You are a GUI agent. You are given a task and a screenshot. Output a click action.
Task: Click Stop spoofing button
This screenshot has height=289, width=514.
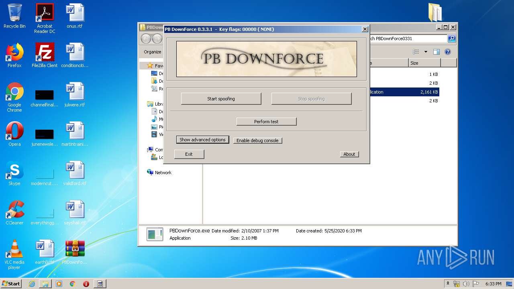pos(311,99)
